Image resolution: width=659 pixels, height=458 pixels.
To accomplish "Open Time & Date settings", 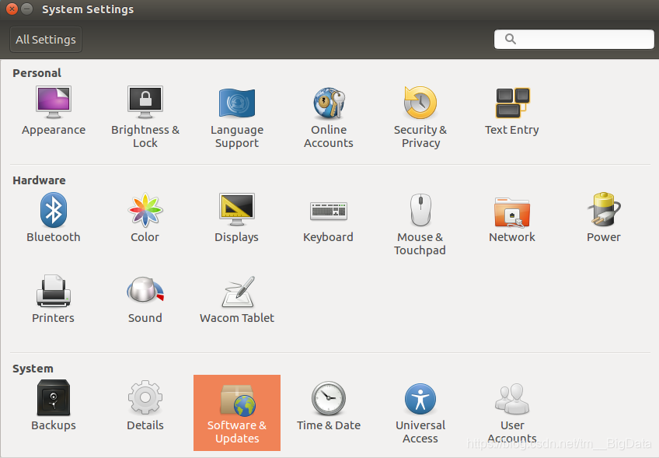I will (x=329, y=406).
